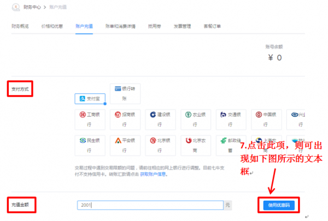Click the 元 unit suffix
Viewport: 328px width, 221px height.
coord(227,205)
